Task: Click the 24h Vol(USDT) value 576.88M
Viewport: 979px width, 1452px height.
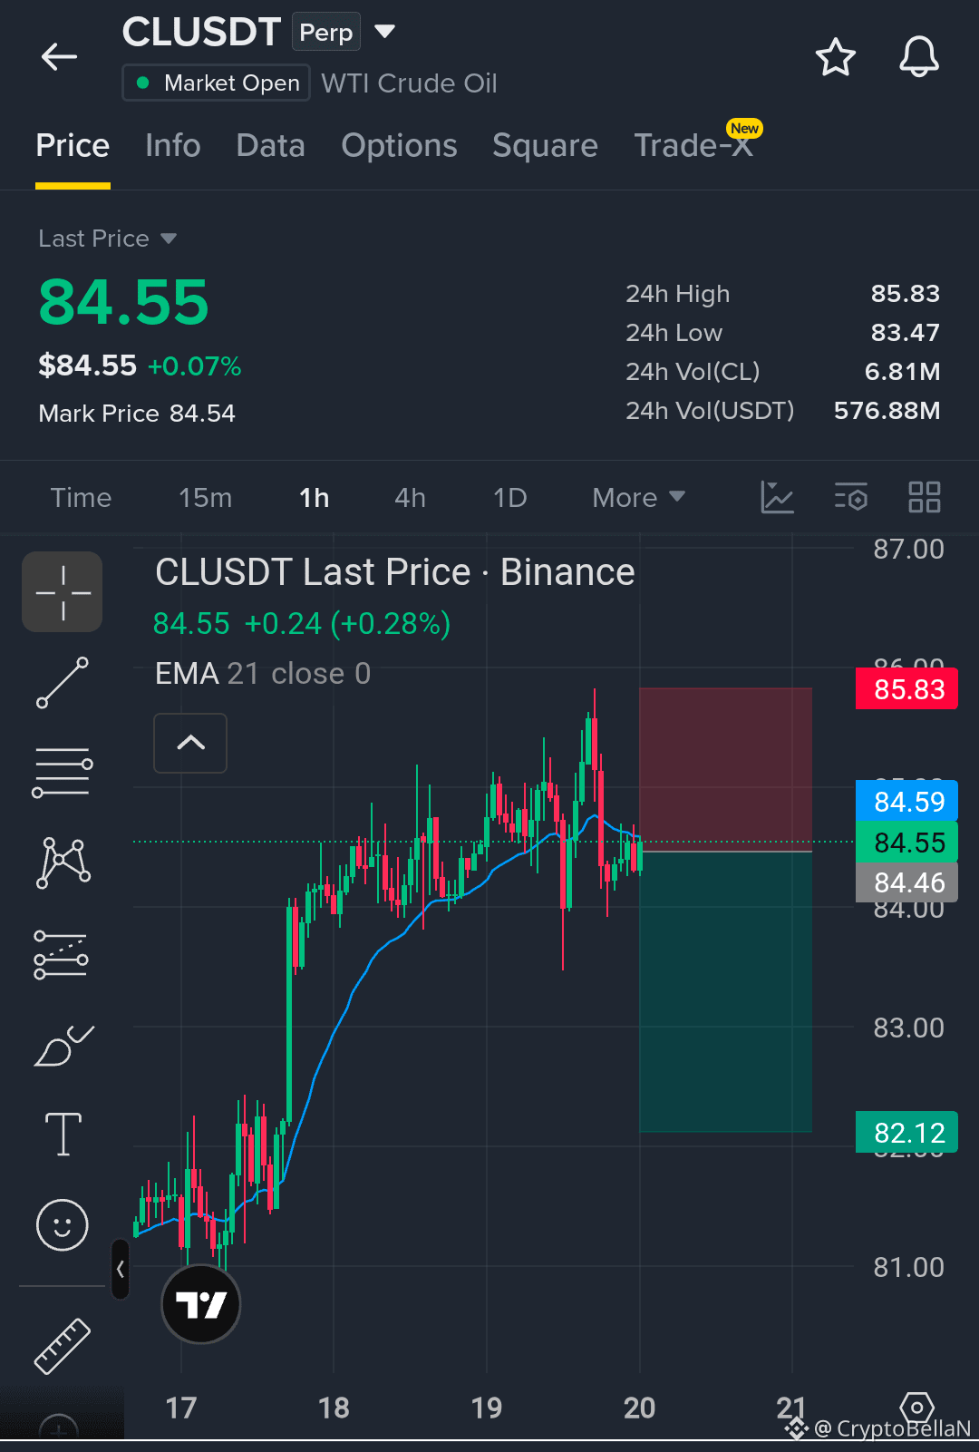Action: coord(887,411)
